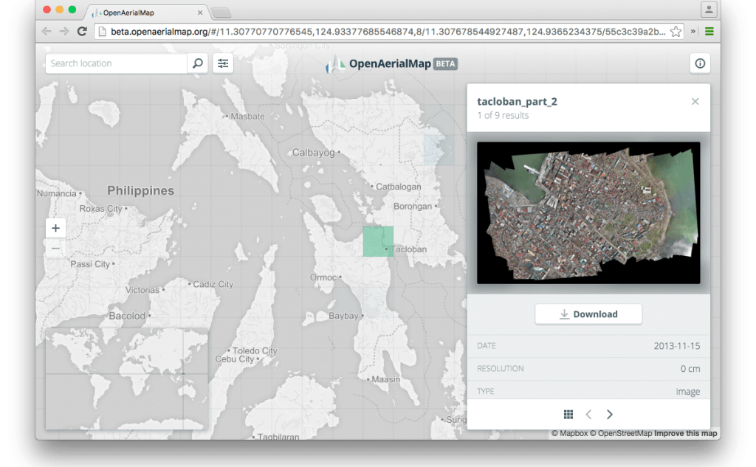The width and height of the screenshot is (756, 467).
Task: Open the green browser menu icon
Action: coord(709,31)
